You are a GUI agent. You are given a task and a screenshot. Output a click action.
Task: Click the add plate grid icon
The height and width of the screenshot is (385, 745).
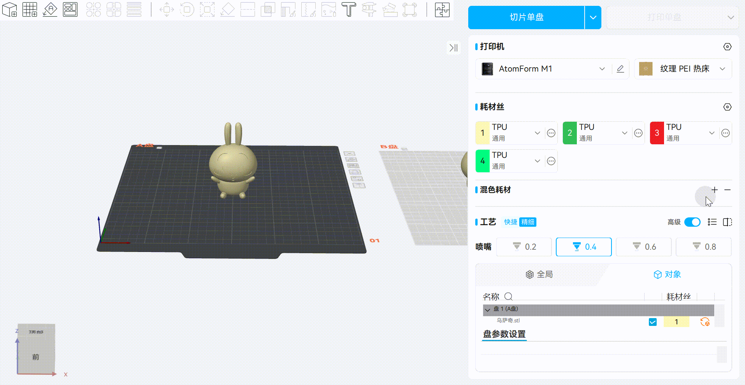point(30,9)
